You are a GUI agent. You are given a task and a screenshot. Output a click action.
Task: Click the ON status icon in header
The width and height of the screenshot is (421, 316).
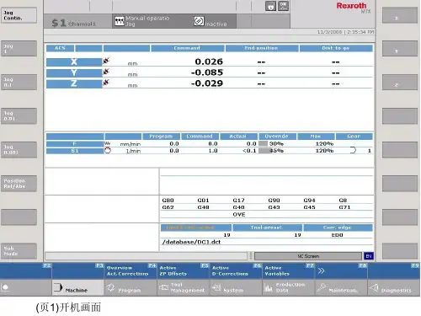click(x=283, y=6)
